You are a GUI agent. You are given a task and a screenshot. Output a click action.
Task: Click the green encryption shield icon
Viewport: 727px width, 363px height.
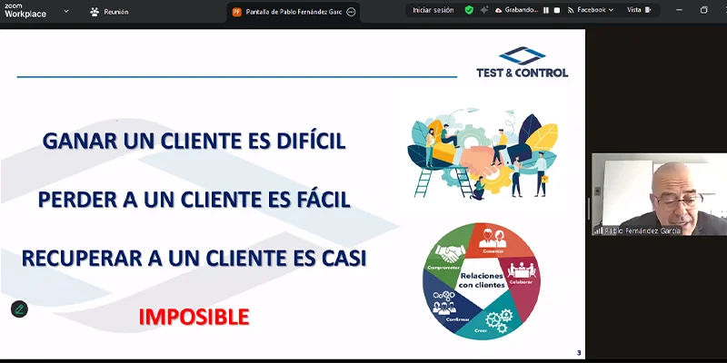click(469, 10)
